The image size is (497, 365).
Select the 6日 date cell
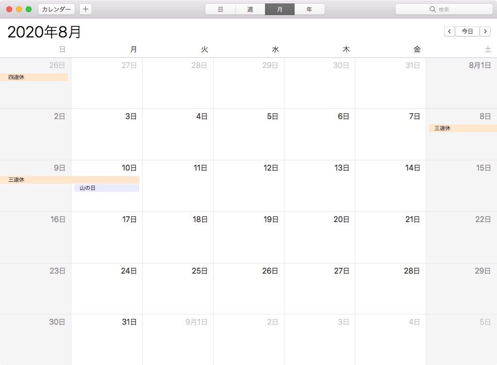(319, 135)
